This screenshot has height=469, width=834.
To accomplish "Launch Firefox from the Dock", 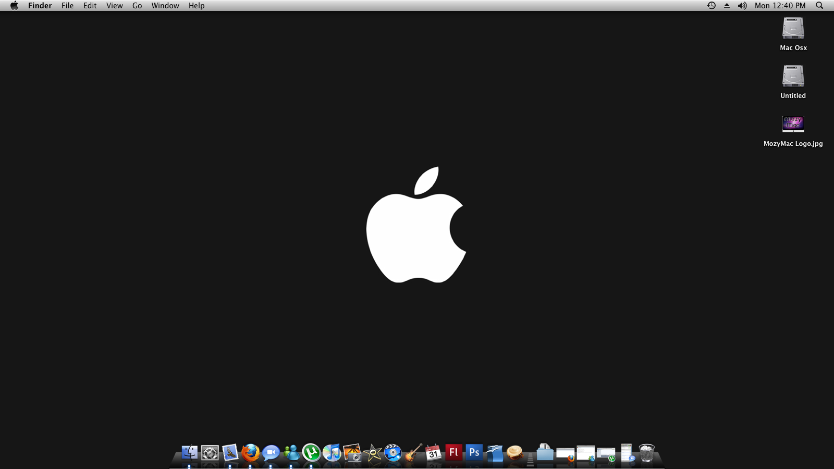I will click(250, 452).
